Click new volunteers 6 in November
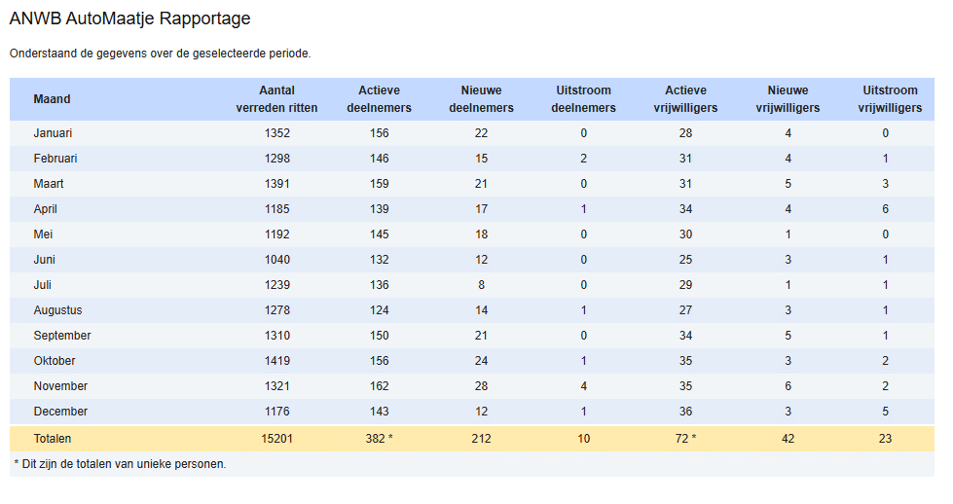Viewport: 953px width, 504px height. (788, 386)
